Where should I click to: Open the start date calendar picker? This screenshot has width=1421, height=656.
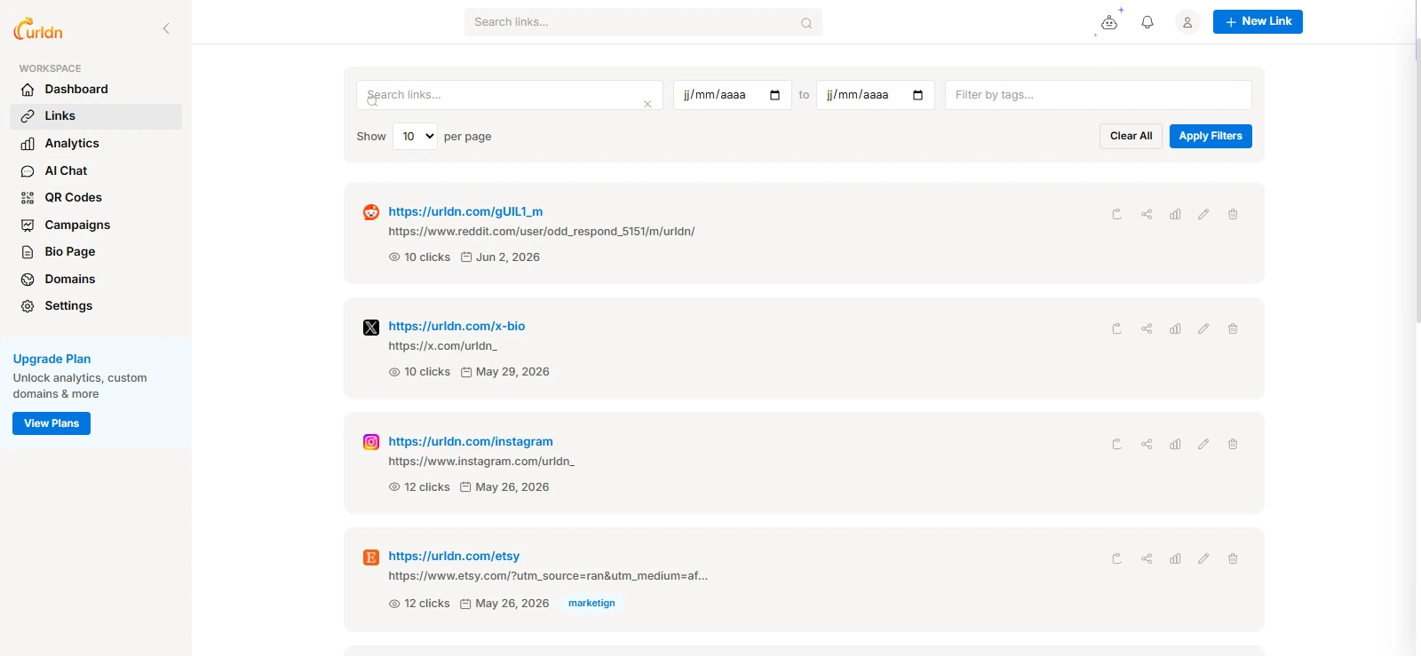[774, 95]
